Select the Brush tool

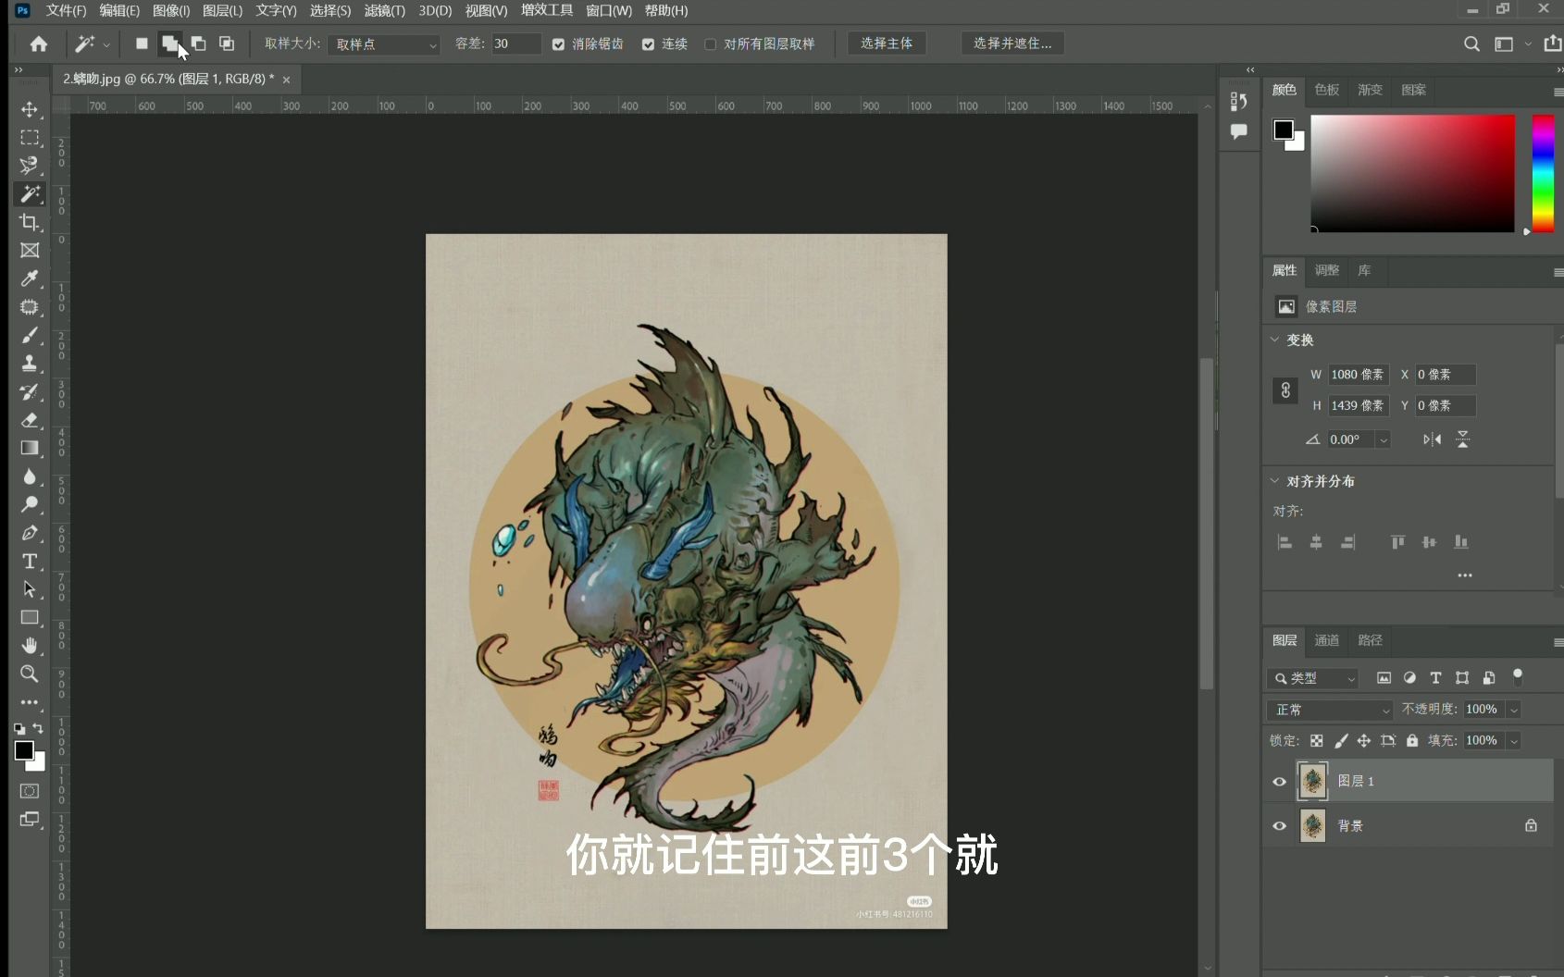[30, 335]
